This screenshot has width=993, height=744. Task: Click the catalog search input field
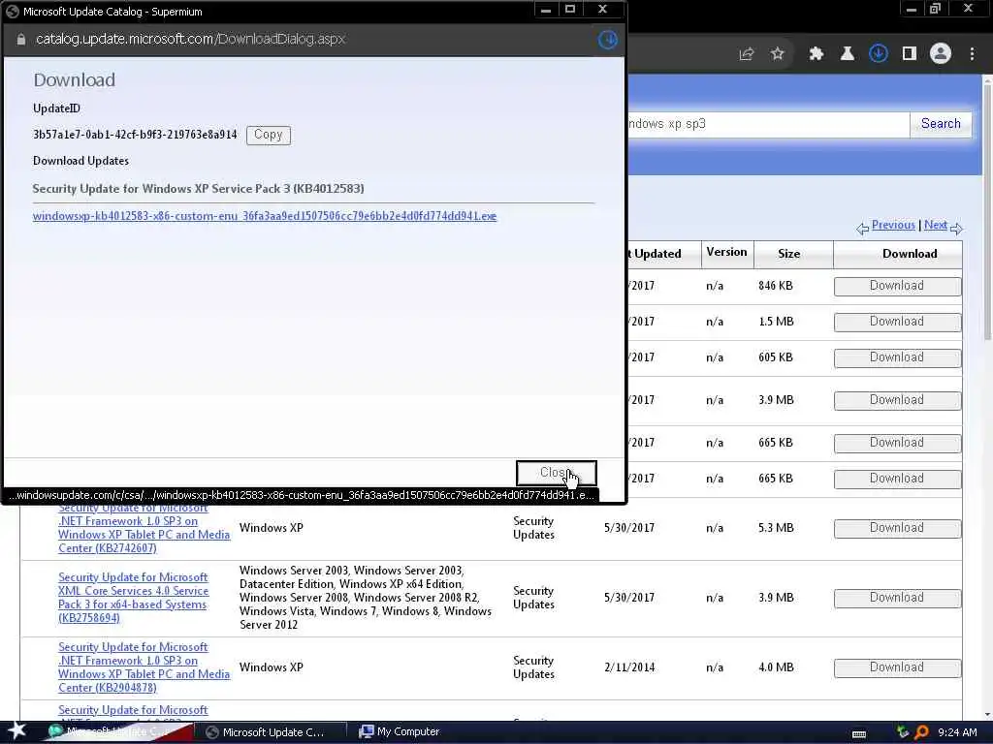pos(768,124)
